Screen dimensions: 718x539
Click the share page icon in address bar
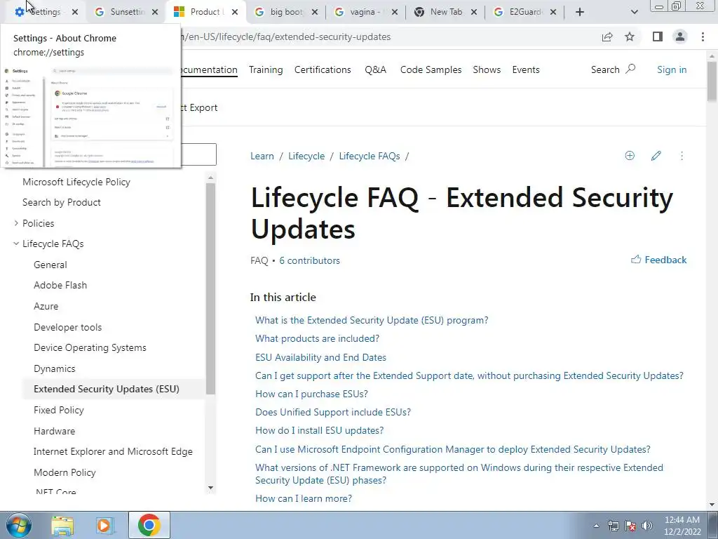tap(607, 36)
